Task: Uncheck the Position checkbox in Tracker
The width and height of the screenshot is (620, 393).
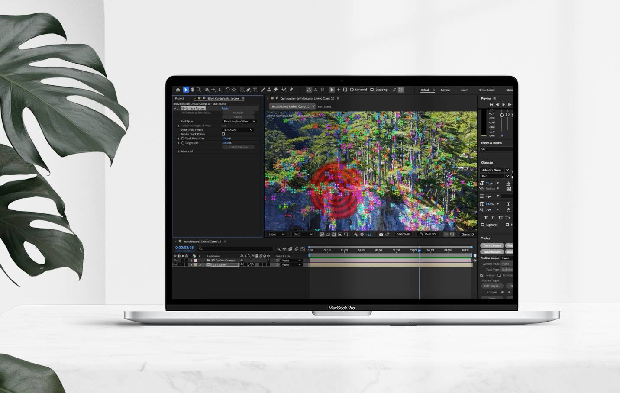Action: (481, 275)
